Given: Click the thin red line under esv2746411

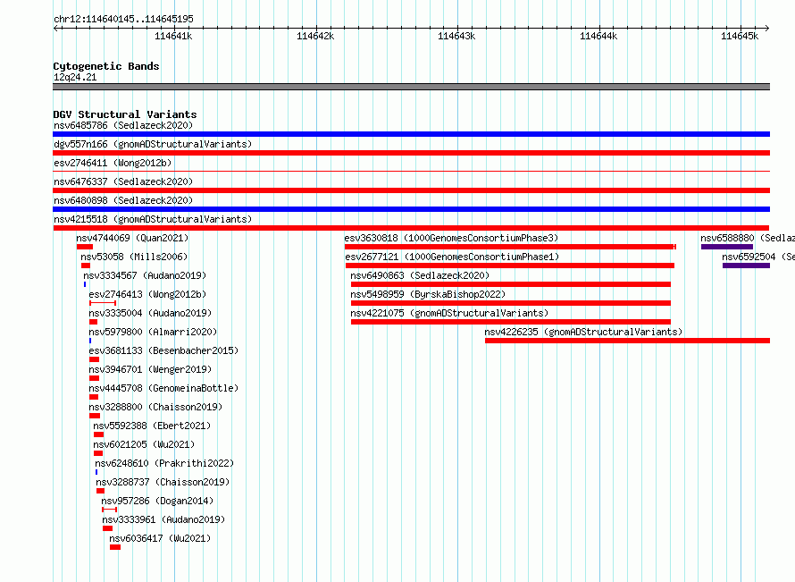Looking at the screenshot, I should pos(411,172).
